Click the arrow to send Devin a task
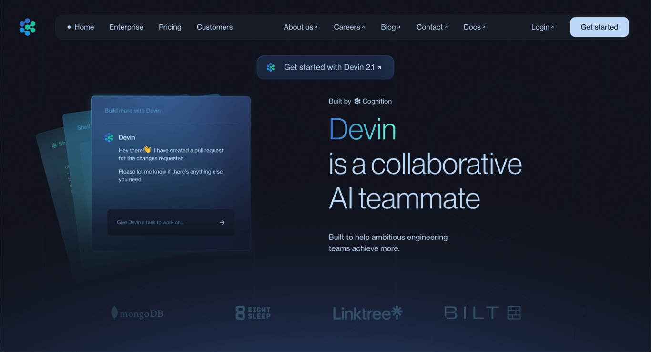The height and width of the screenshot is (352, 651). tap(222, 222)
